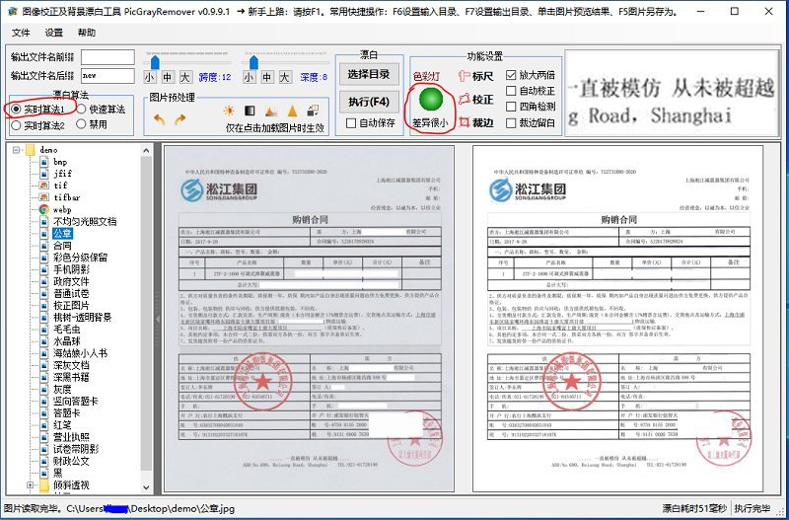Click the sun brightness preprocessing icon
Image resolution: width=789 pixels, height=520 pixels.
click(x=229, y=111)
